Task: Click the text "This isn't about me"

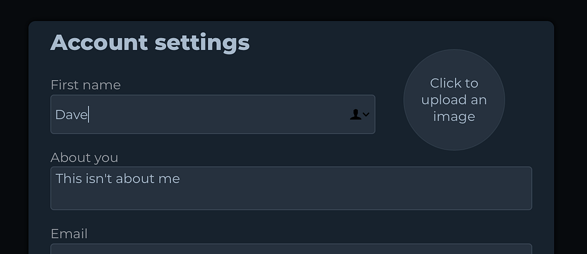Action: 117,178
